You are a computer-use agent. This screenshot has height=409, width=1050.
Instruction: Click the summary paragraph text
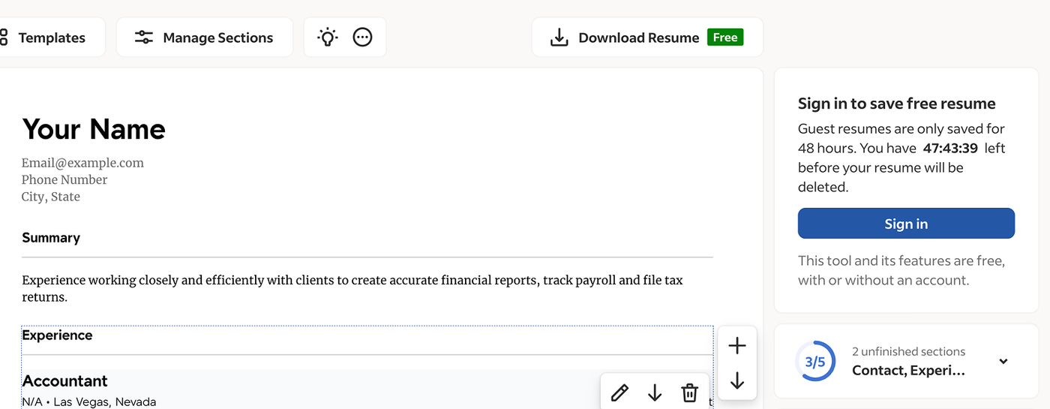(352, 289)
